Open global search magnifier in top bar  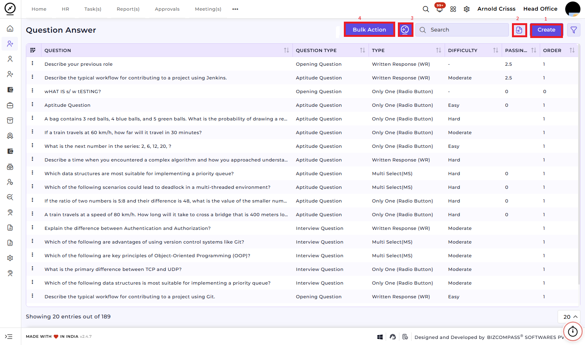pos(426,9)
